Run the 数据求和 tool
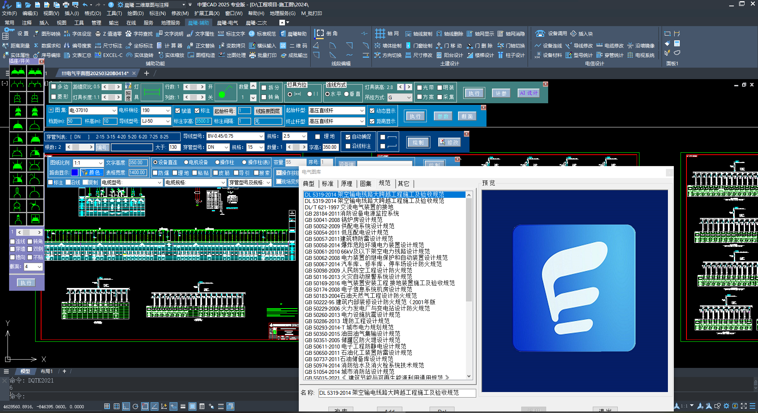758x413 pixels. (47, 46)
